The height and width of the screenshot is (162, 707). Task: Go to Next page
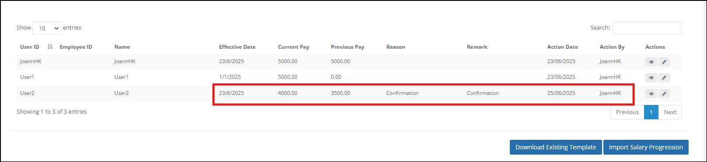[x=670, y=112]
